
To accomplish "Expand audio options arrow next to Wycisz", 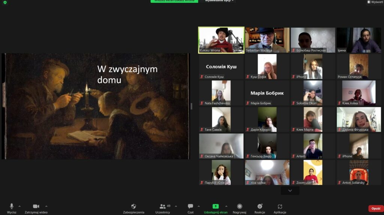I will (19, 206).
